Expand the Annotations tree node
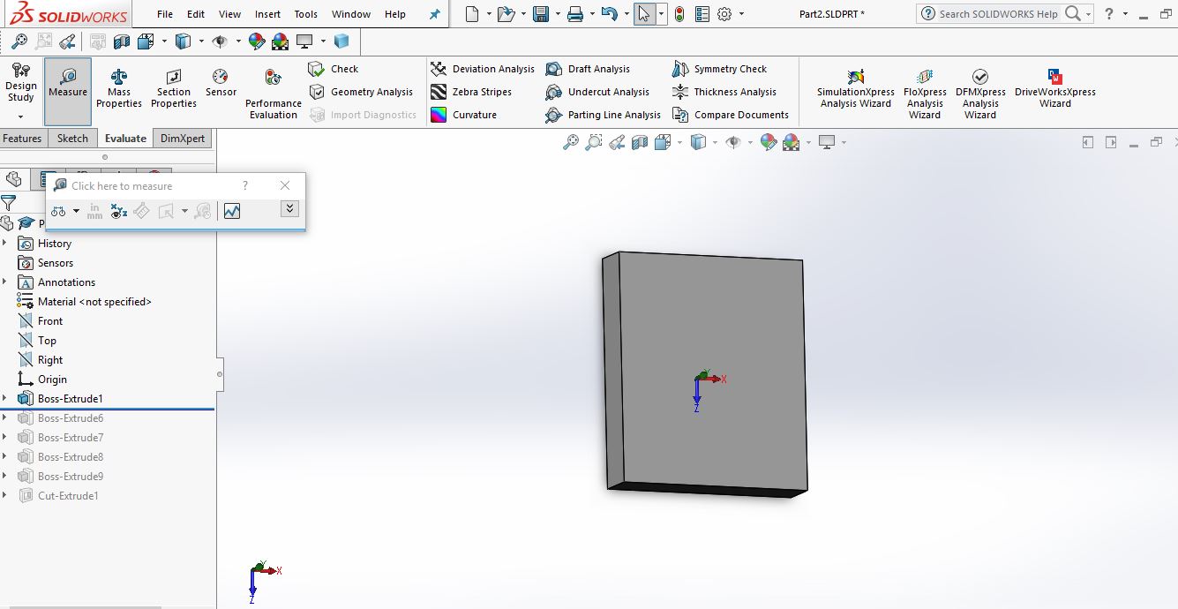 pyautogui.click(x=5, y=282)
